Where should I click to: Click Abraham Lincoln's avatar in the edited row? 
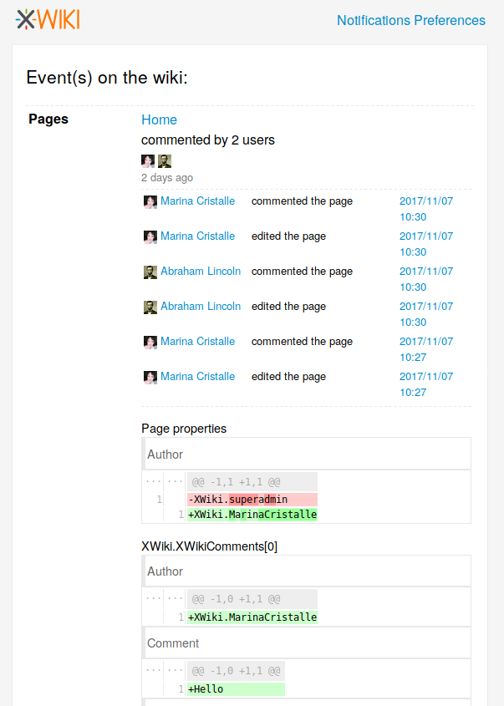point(150,307)
